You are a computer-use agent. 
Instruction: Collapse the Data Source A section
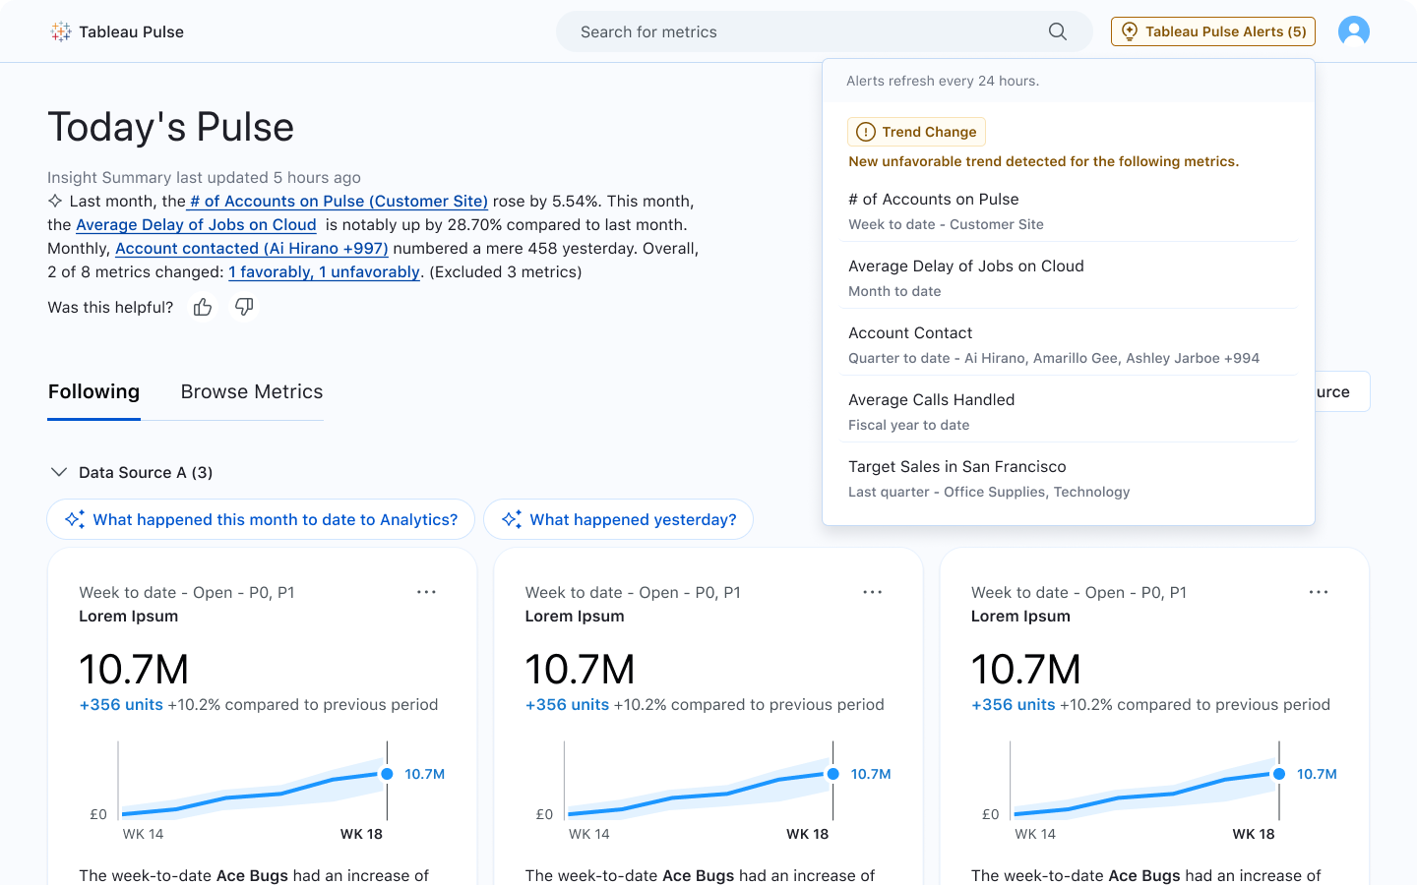pyautogui.click(x=58, y=473)
